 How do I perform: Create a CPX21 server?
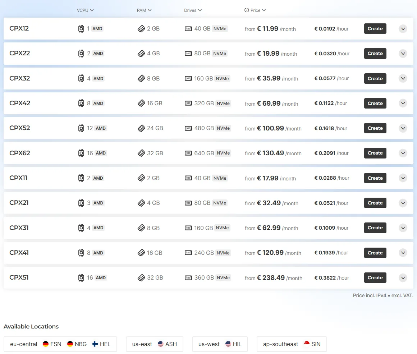click(375, 203)
